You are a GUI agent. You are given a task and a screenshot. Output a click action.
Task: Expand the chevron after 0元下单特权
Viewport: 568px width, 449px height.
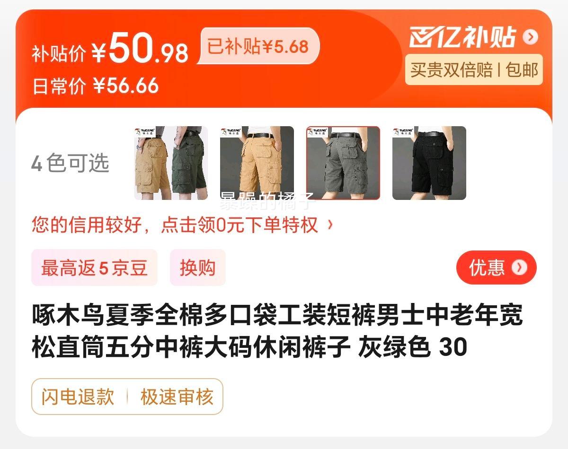click(330, 225)
